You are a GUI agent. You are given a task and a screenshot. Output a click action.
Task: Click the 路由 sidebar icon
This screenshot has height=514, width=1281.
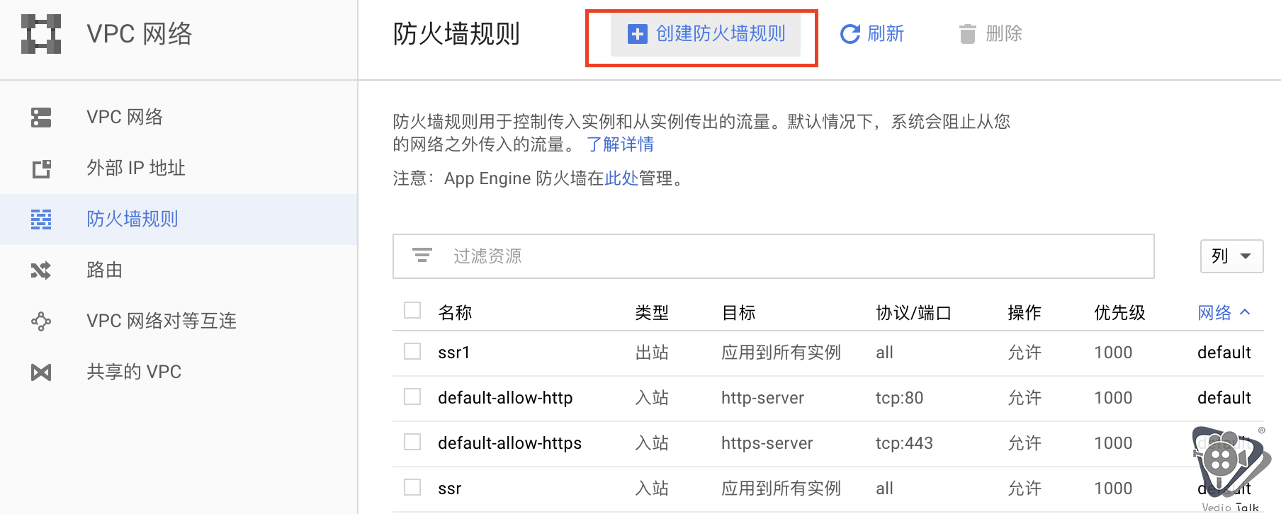click(41, 270)
